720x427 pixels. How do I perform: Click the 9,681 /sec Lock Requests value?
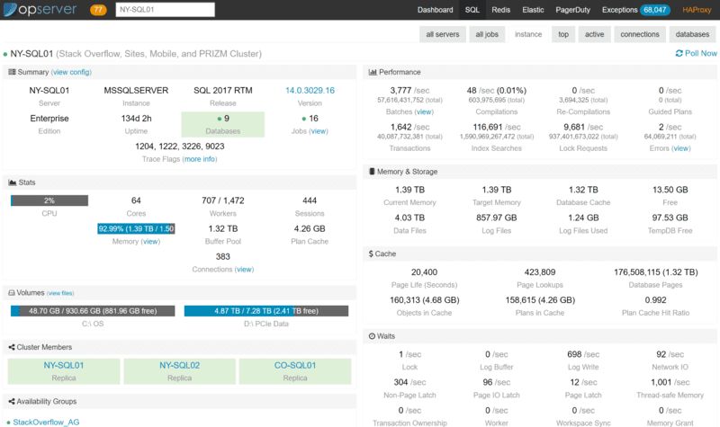click(583, 127)
